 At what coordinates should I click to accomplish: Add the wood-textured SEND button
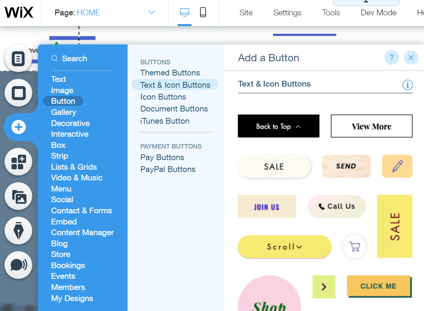(346, 166)
